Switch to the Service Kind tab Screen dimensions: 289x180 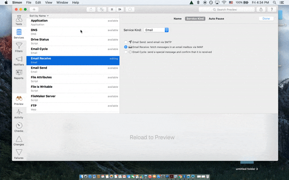[x=195, y=19]
